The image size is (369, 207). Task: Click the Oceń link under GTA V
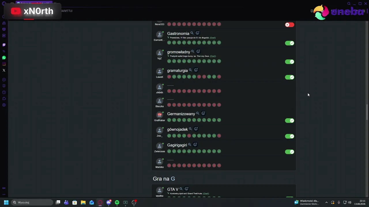tap(206, 193)
